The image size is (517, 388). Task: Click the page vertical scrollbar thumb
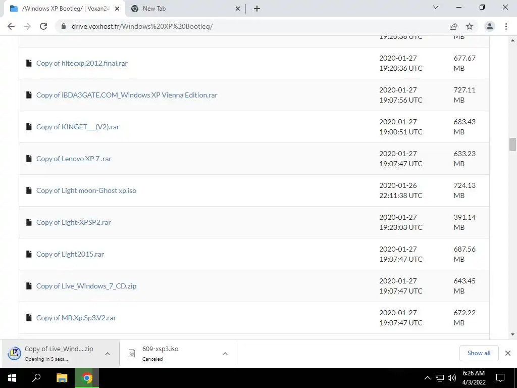(x=512, y=144)
